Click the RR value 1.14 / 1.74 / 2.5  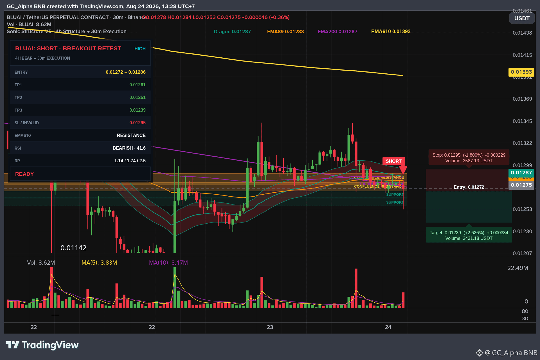click(x=130, y=161)
